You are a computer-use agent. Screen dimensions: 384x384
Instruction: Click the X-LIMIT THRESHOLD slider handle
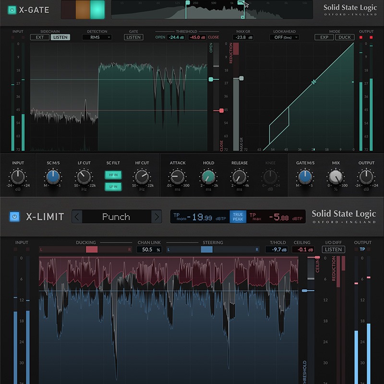pos(304,291)
